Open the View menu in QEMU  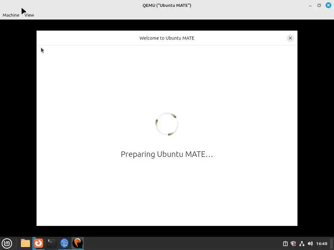[29, 15]
